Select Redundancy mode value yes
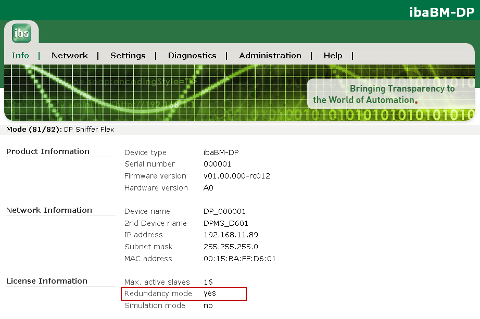 pos(210,294)
